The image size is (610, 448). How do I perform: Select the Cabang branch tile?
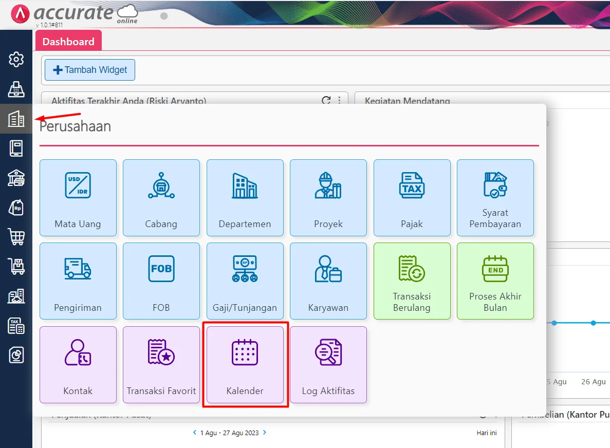pyautogui.click(x=161, y=197)
